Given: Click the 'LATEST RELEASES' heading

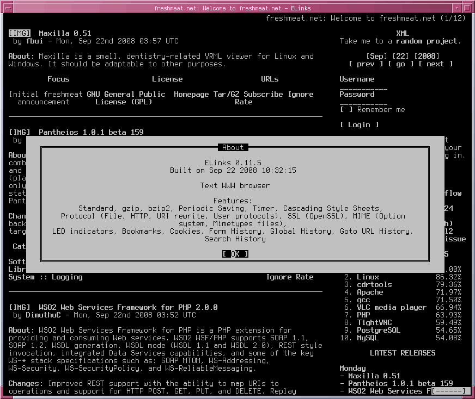Looking at the screenshot, I should point(403,353).
